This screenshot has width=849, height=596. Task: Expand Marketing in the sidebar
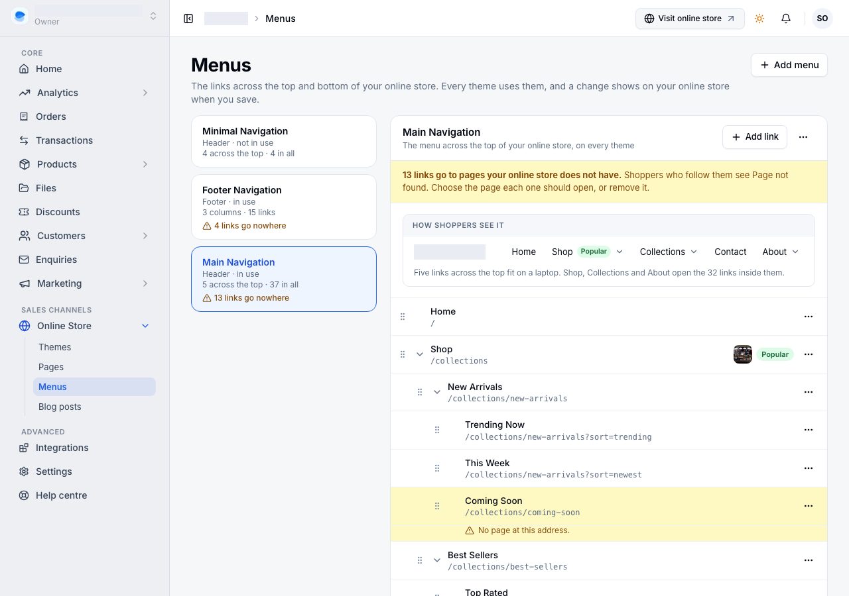coord(145,283)
